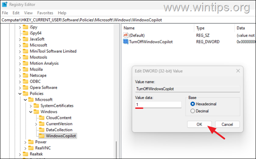
Task: Select the TurnOffWindowsCopilot value name
Action: tap(151, 42)
